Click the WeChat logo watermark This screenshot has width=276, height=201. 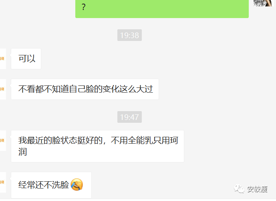(239, 189)
